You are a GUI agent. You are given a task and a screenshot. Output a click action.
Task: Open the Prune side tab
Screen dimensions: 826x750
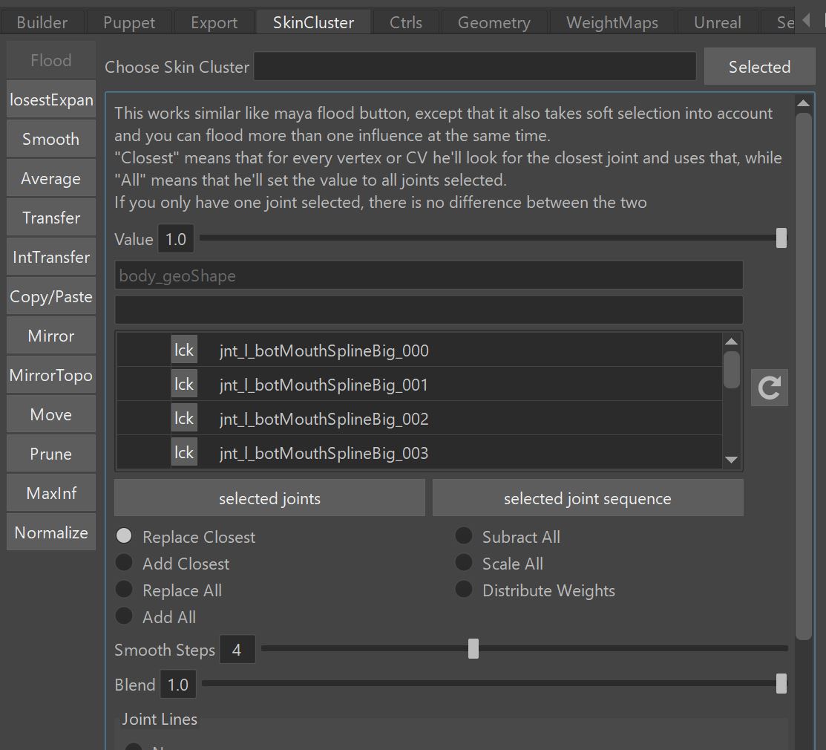pos(51,453)
